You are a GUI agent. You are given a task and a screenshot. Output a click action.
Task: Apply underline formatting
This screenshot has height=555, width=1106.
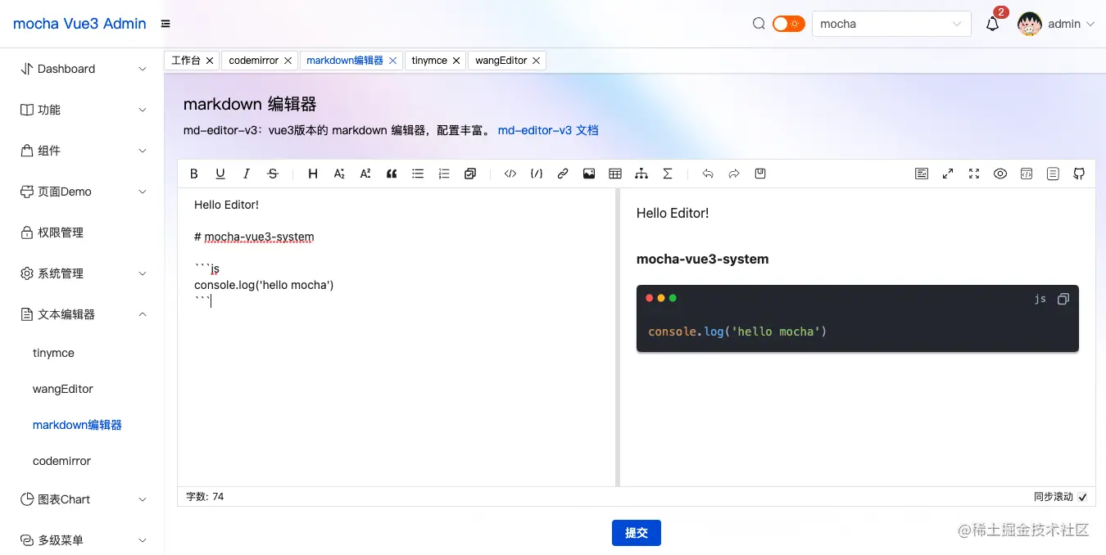[220, 174]
